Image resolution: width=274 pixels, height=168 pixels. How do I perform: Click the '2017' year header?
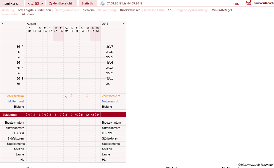[105, 24]
